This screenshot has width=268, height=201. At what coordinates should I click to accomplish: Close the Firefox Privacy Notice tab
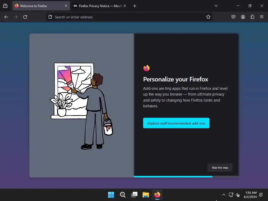(x=125, y=6)
